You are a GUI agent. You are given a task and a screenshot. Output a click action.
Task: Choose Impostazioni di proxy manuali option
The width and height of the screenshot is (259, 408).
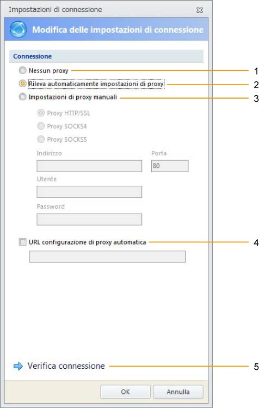point(23,97)
